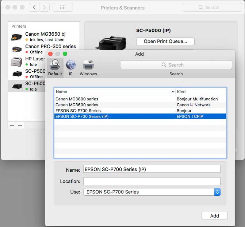Click Search field in Printers & Scanners toolbar
This screenshot has width=245, height=227.
tap(213, 7)
